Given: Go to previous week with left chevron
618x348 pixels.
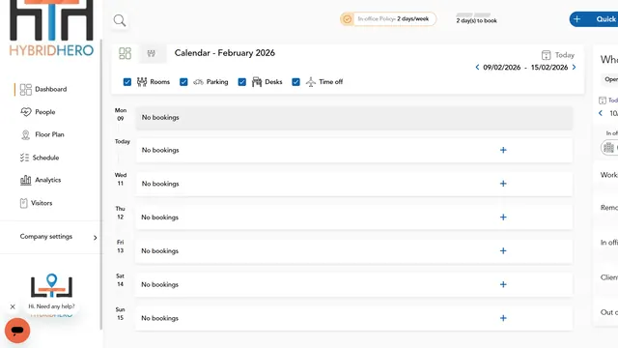Looking at the screenshot, I should coord(477,67).
